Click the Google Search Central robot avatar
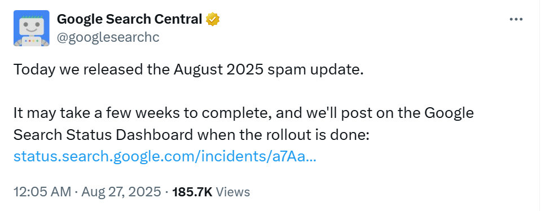The image size is (554, 211). coord(32,28)
